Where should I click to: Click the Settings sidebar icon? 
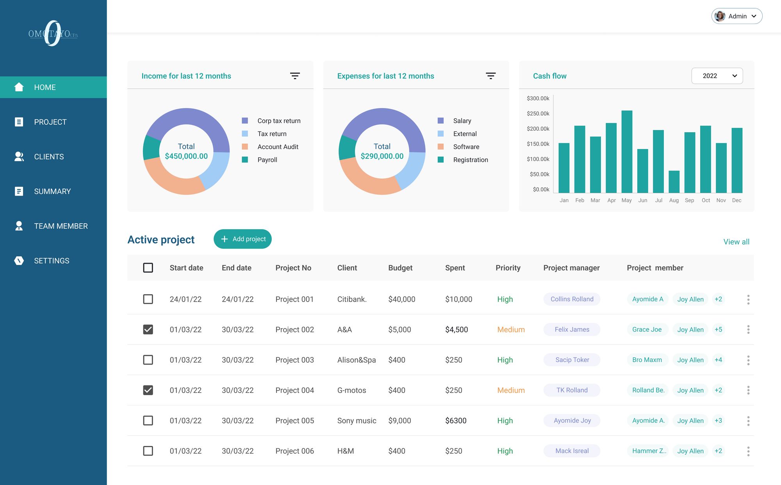click(x=19, y=261)
